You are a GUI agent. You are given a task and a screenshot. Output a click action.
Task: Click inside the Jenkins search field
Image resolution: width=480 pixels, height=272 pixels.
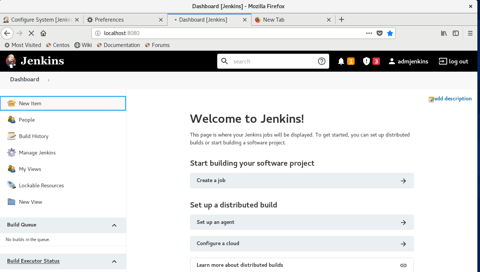[x=273, y=61]
